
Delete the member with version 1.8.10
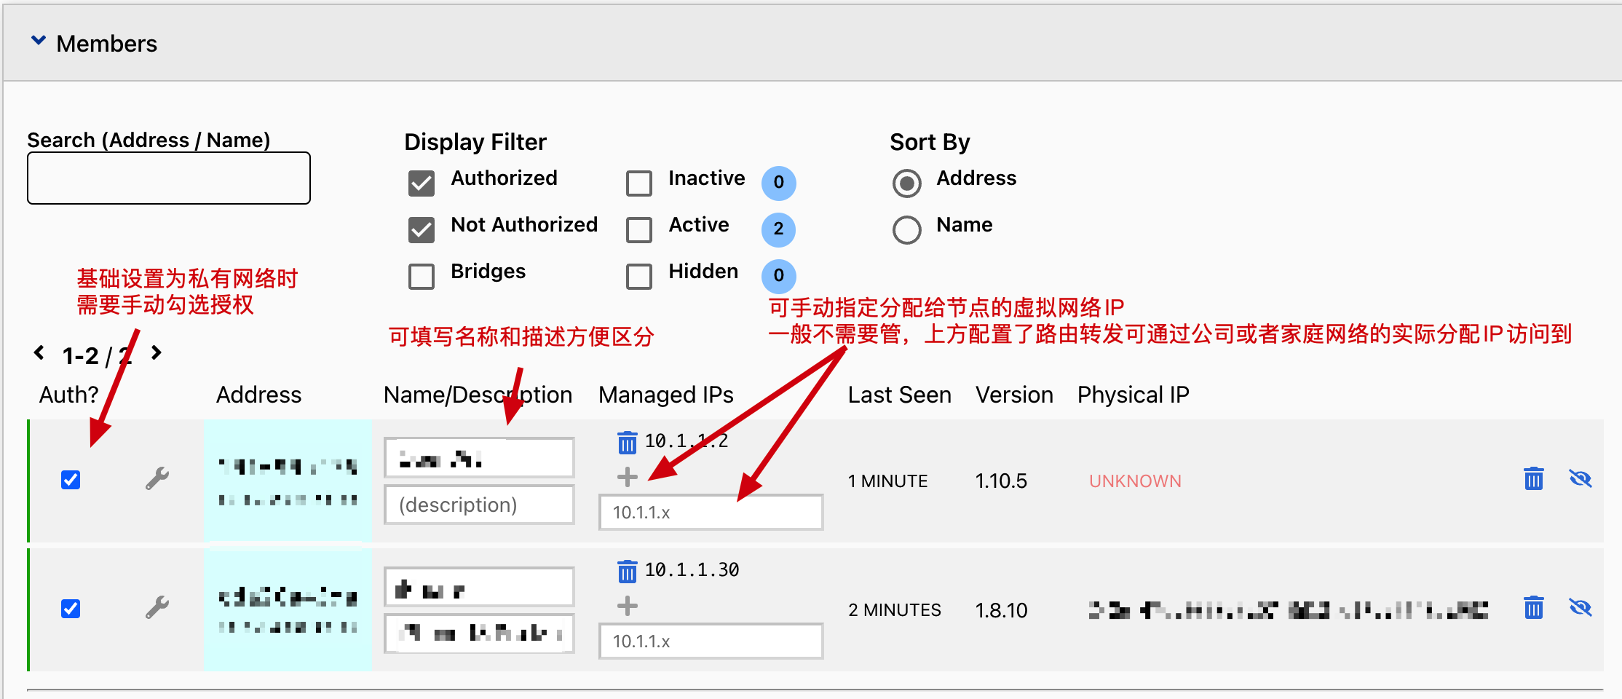point(1533,608)
